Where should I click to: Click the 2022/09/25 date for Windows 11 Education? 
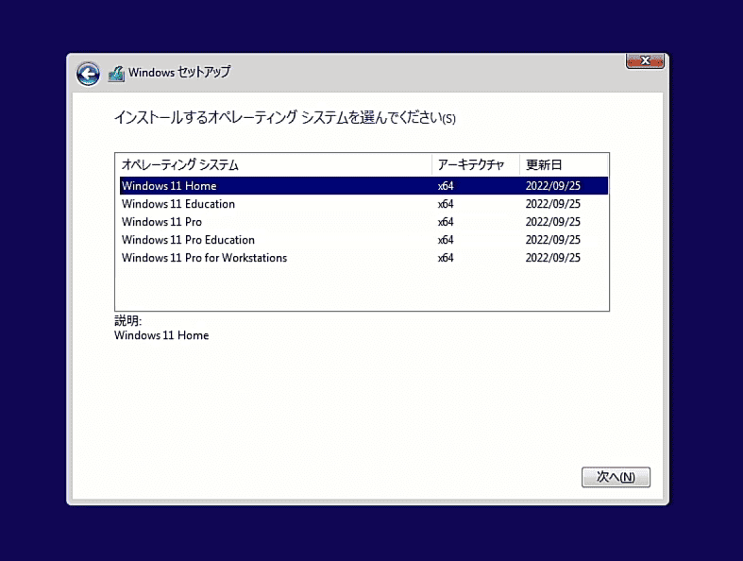553,204
